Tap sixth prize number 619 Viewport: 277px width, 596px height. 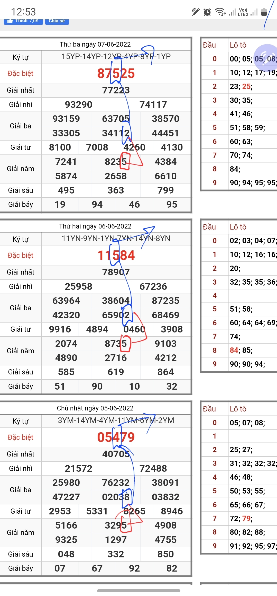(x=116, y=372)
